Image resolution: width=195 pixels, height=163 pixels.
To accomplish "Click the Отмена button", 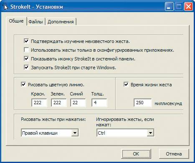I will tap(174, 154).
